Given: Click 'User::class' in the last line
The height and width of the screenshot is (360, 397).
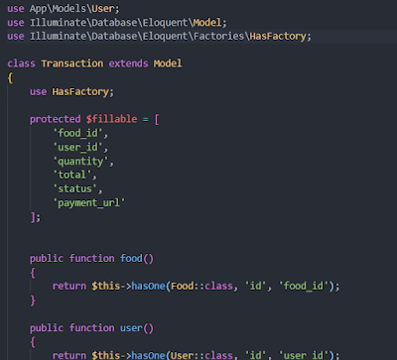Looking at the screenshot, I should coord(201,356).
